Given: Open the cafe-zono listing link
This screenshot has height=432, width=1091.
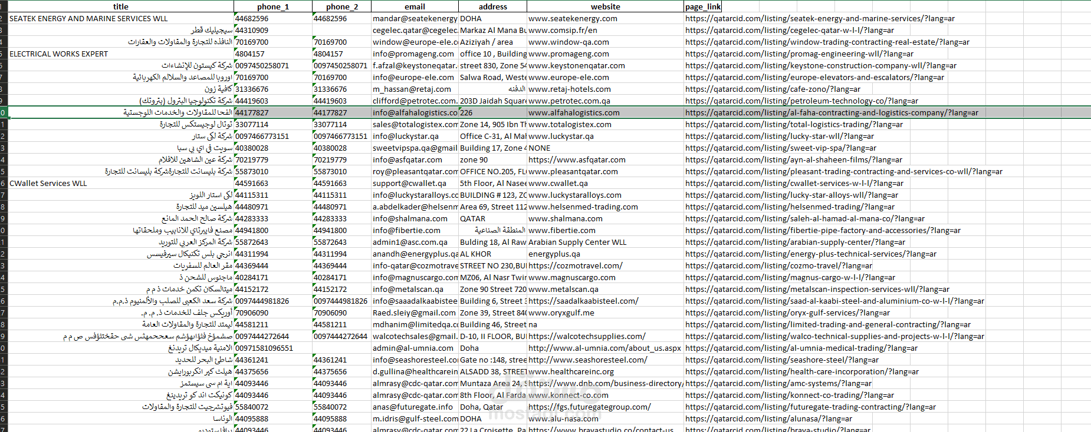Looking at the screenshot, I should click(x=773, y=89).
